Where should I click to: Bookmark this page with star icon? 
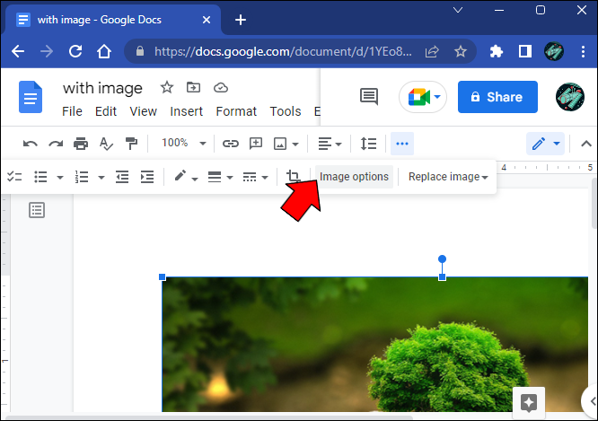[461, 51]
